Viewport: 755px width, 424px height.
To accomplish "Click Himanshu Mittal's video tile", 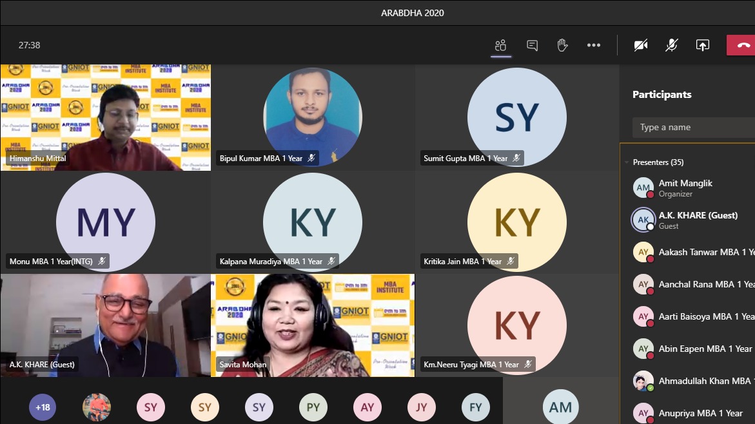I will [x=106, y=117].
